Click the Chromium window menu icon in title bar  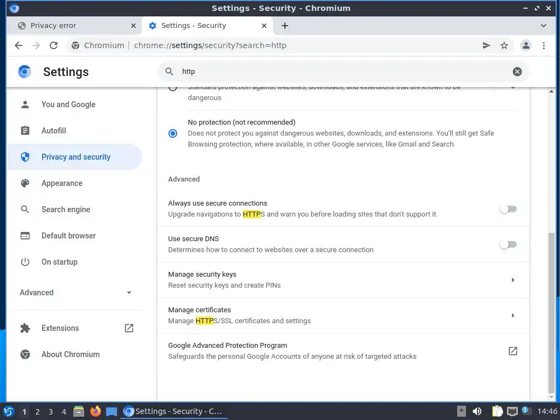(x=14, y=8)
